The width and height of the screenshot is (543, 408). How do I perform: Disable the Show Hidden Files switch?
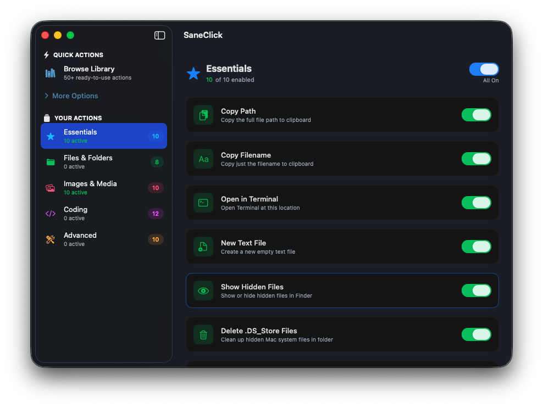[x=476, y=290]
